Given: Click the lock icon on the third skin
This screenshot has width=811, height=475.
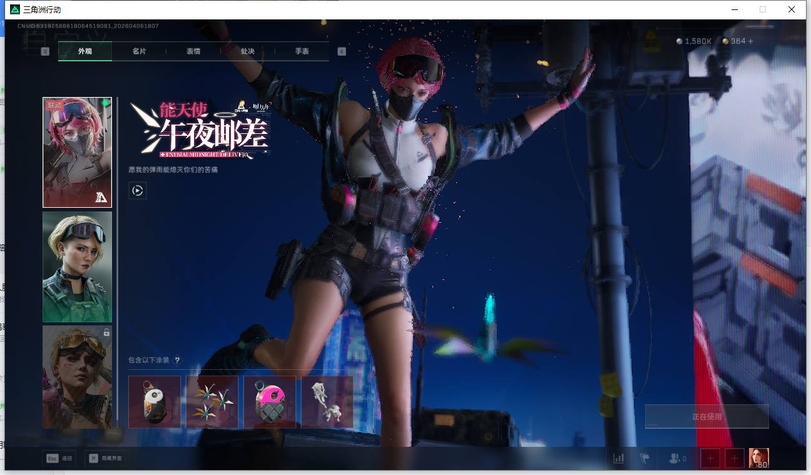Looking at the screenshot, I should point(106,332).
